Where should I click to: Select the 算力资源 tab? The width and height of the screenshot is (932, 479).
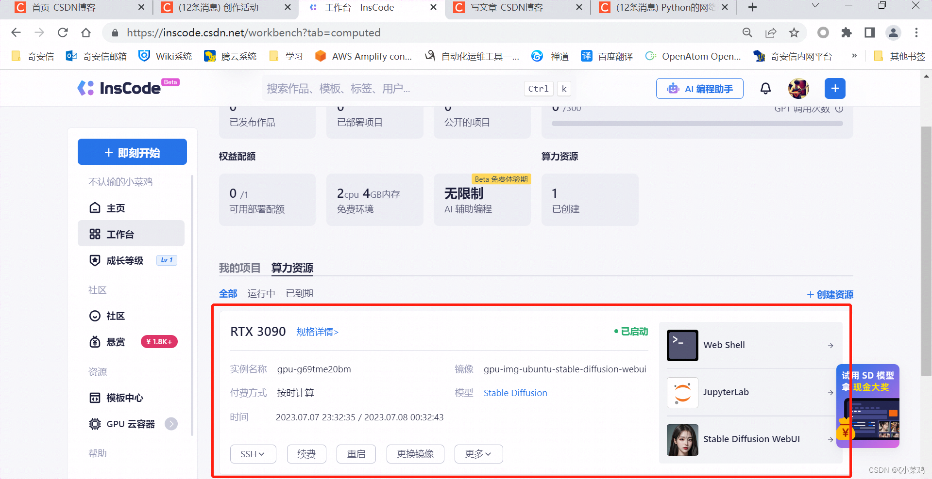292,268
